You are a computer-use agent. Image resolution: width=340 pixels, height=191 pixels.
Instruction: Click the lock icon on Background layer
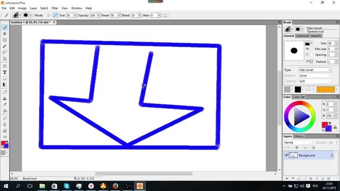tap(332, 155)
